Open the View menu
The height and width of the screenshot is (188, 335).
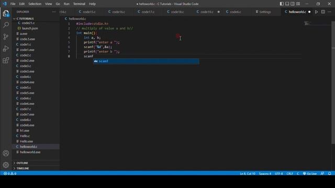coord(49,4)
